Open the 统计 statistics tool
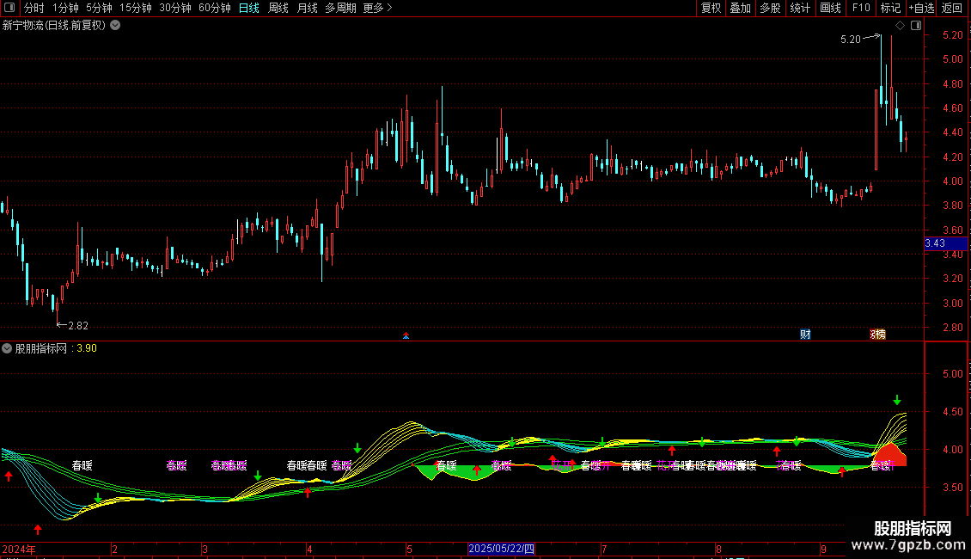 tap(800, 8)
